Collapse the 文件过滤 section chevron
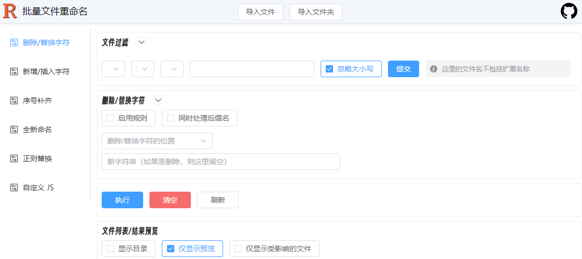The image size is (582, 259). [142, 42]
